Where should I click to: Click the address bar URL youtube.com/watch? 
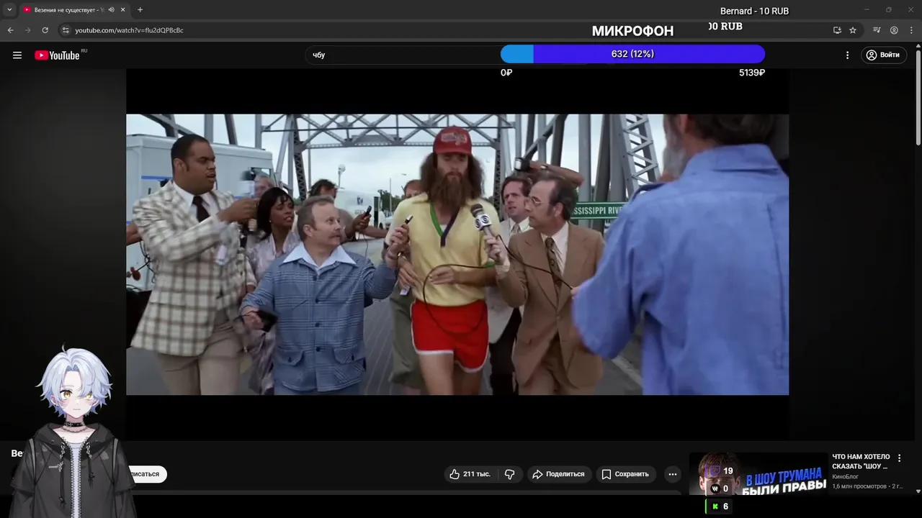129,30
